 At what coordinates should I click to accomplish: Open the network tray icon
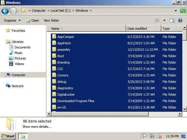152,136
